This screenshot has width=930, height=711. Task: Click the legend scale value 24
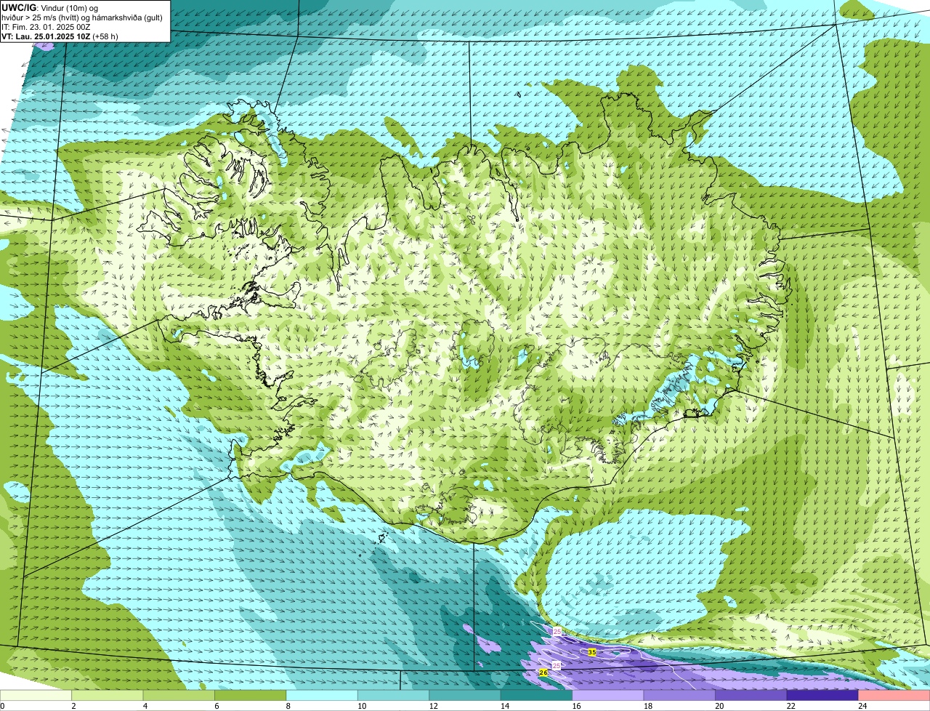pos(862,706)
